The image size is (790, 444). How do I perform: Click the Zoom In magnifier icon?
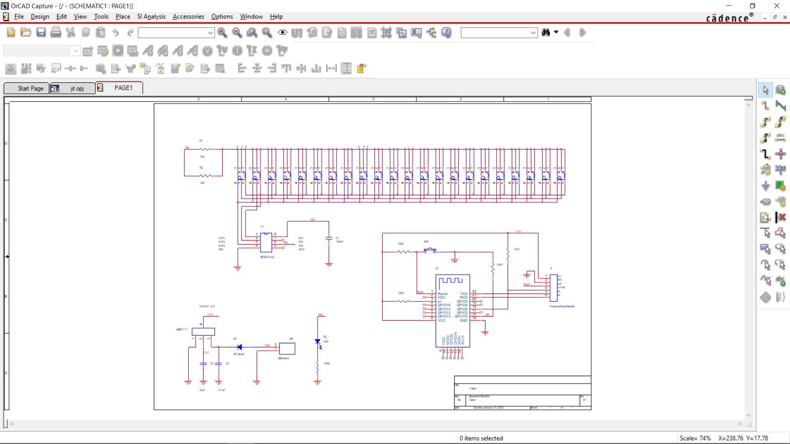click(x=222, y=32)
